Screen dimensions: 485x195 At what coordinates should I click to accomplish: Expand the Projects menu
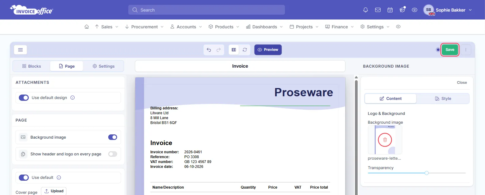[x=304, y=27]
